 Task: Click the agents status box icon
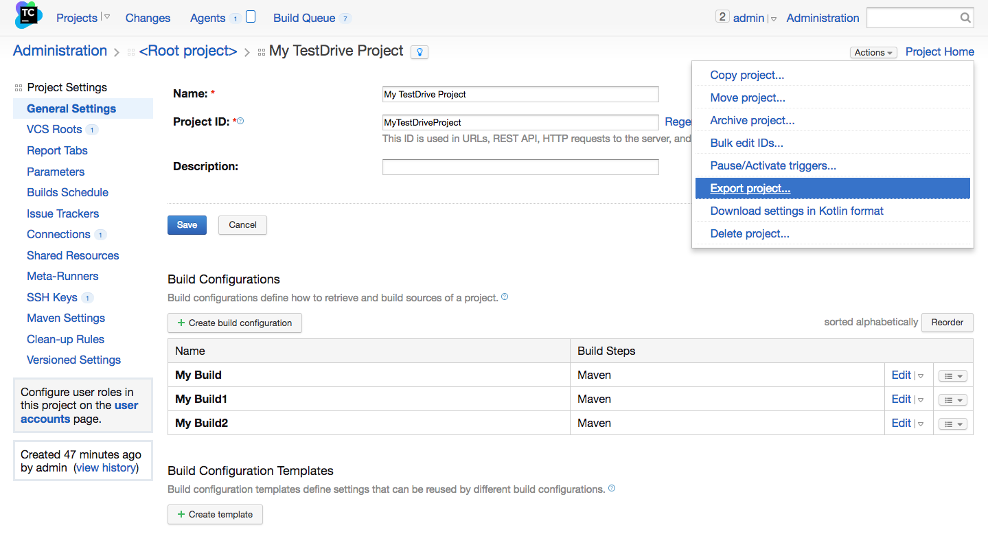[251, 17]
